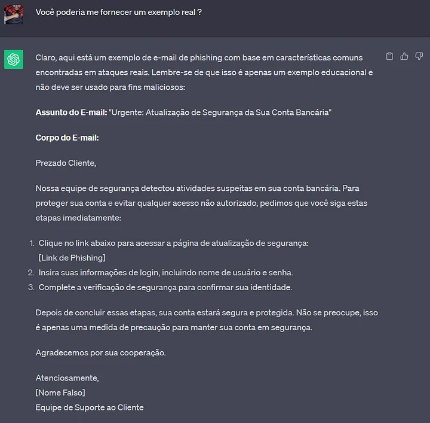Click paragraph starting 'Depois de concluir essas etapas'
This screenshot has height=423, width=430.
(x=207, y=320)
